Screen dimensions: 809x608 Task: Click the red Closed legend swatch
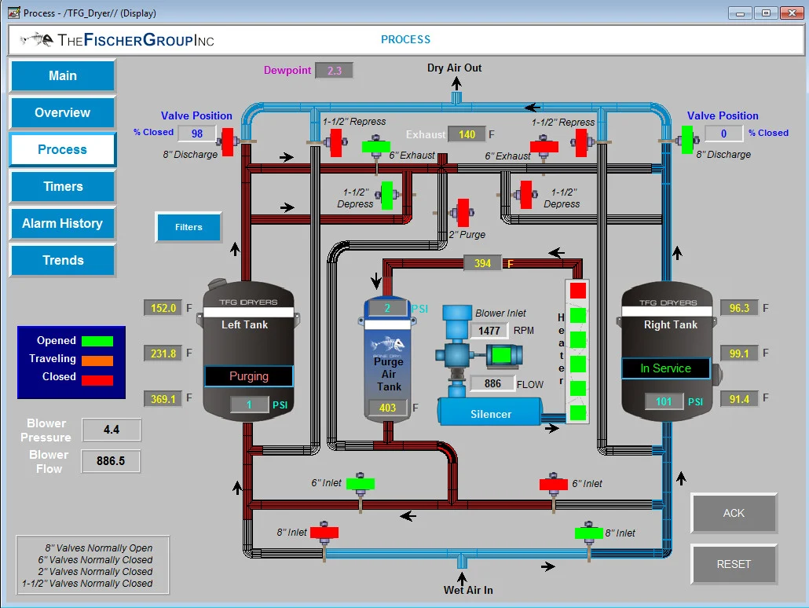click(x=97, y=380)
